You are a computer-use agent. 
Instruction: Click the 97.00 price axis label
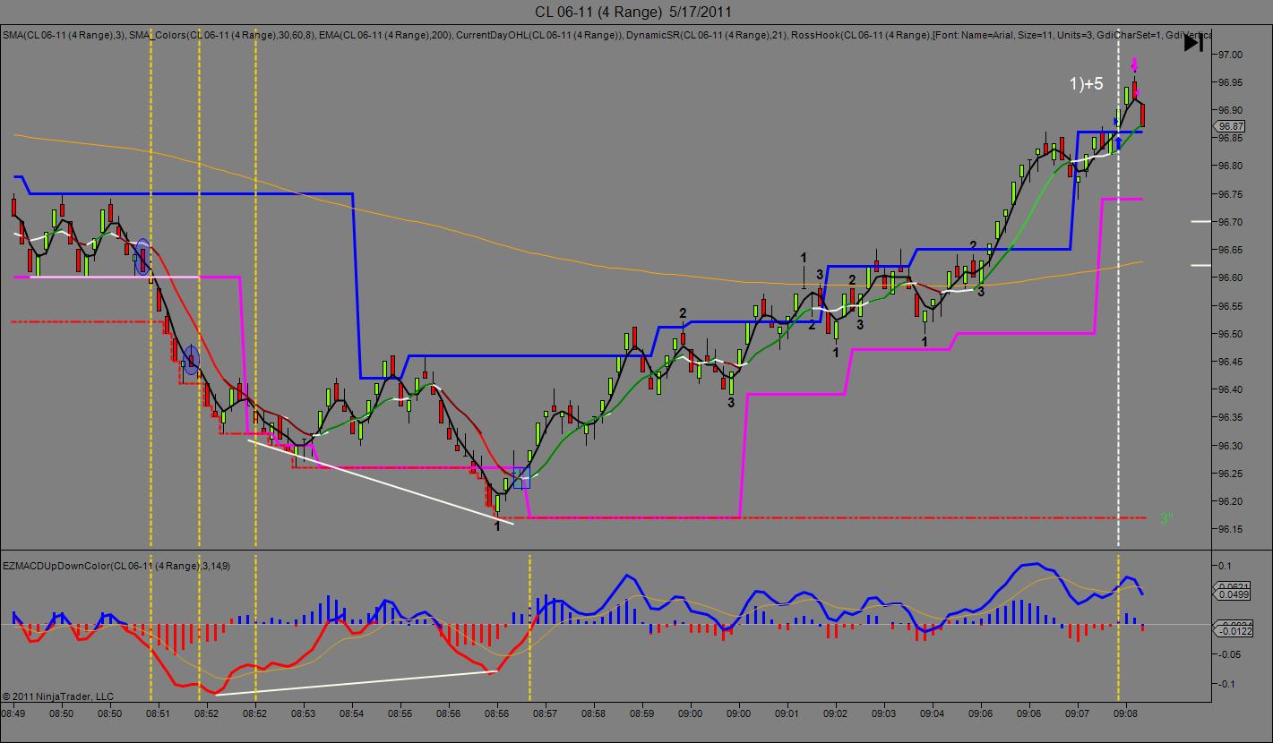[x=1231, y=55]
